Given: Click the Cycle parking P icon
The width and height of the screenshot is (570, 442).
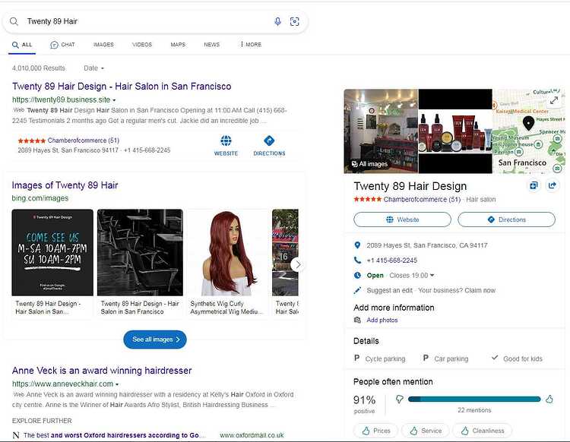Looking at the screenshot, I should click(x=356, y=358).
